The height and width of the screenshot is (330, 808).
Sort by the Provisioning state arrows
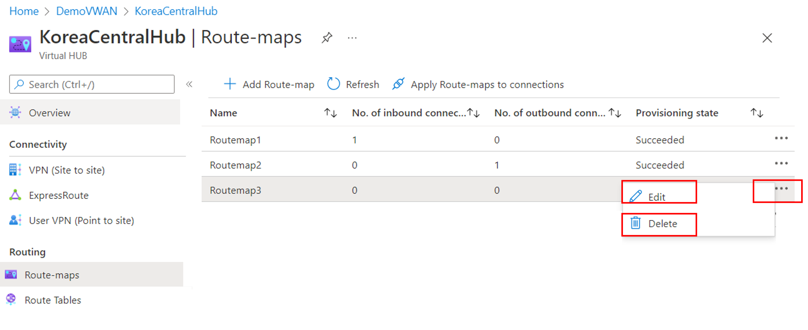tap(756, 113)
